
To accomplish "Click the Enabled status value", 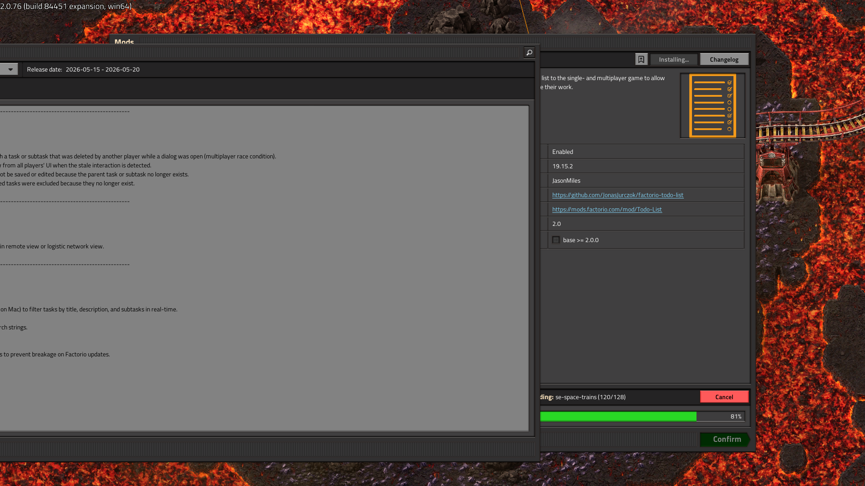I will pos(563,152).
